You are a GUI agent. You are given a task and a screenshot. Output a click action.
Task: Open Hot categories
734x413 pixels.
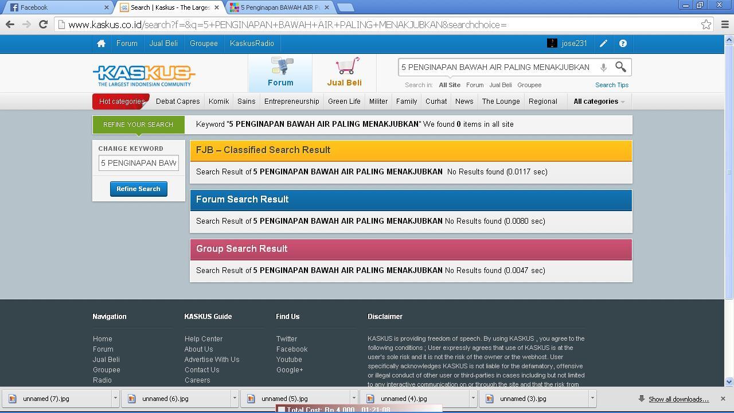pyautogui.click(x=122, y=102)
